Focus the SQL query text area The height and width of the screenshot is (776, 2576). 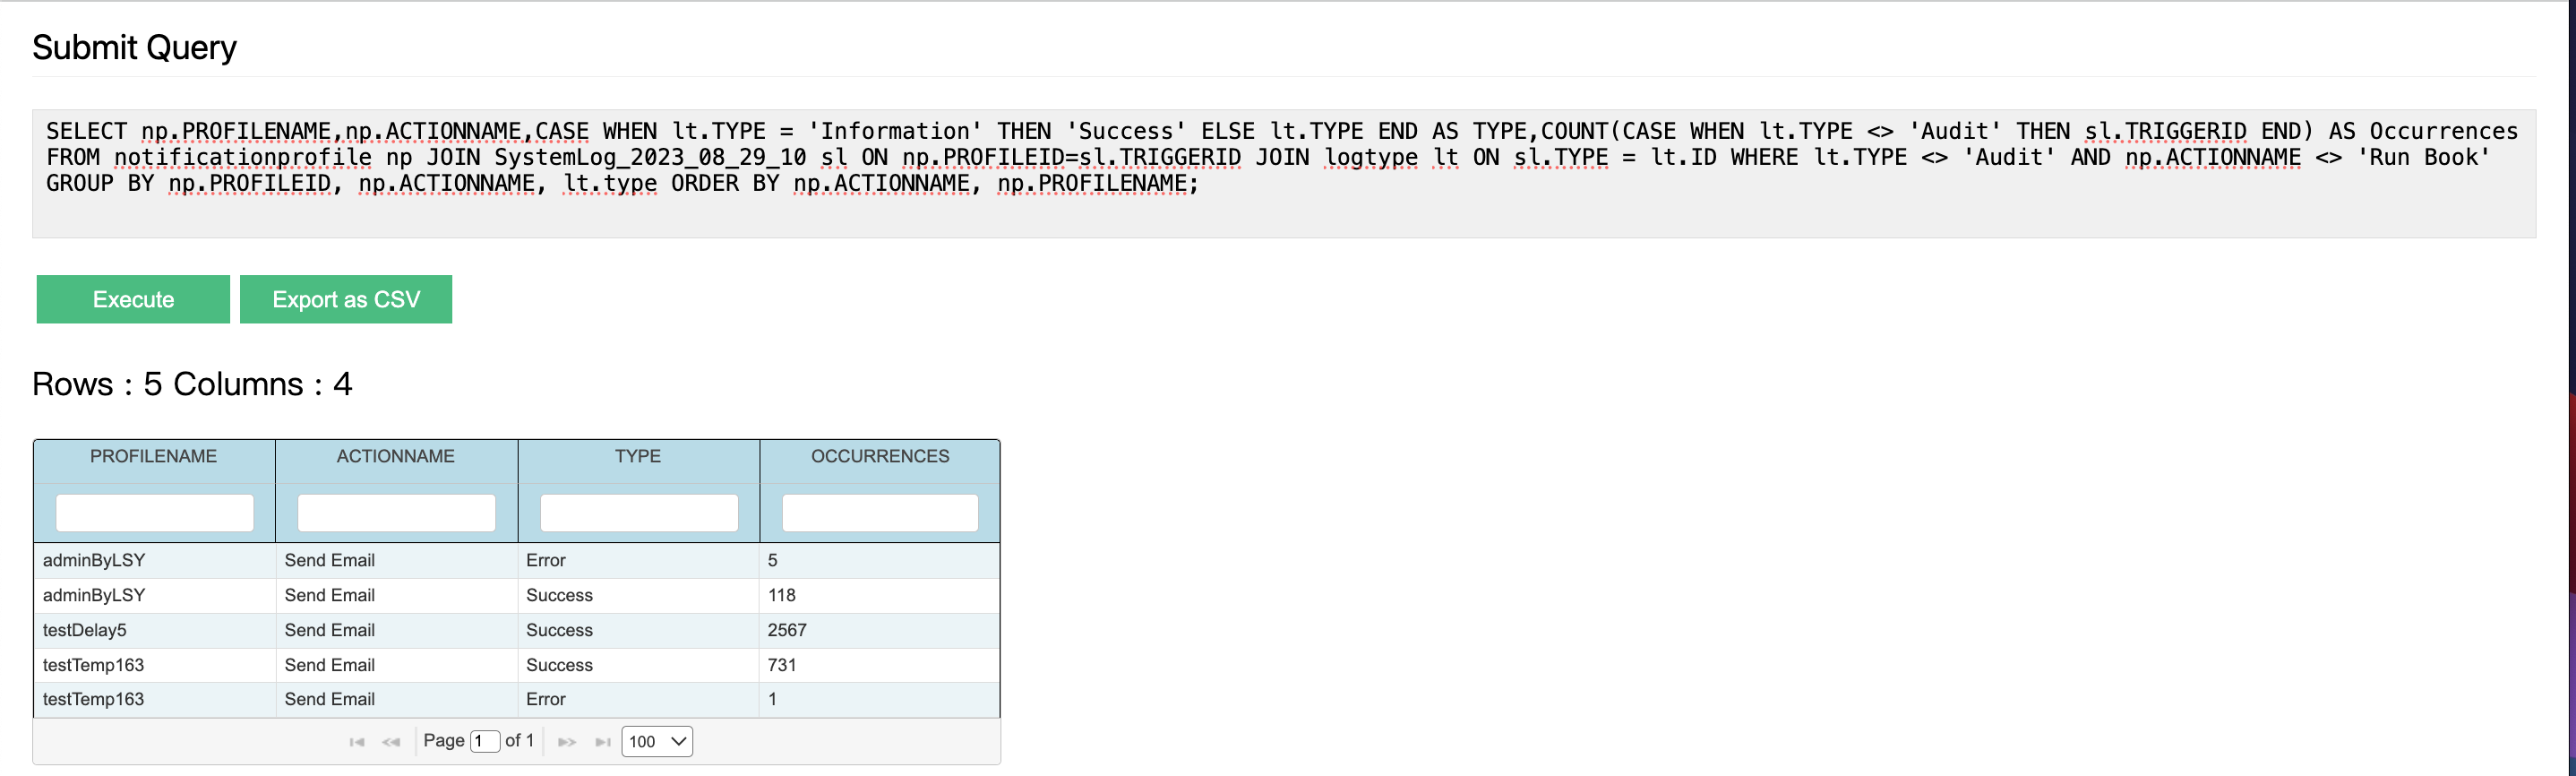1284,173
